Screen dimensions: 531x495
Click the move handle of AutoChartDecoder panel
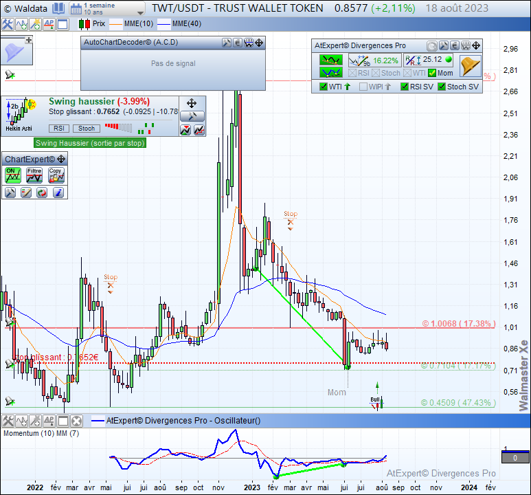pyautogui.click(x=259, y=43)
